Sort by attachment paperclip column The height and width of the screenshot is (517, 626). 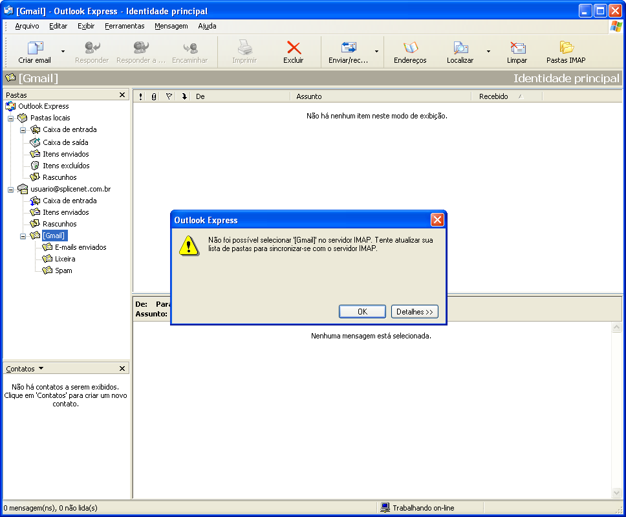tap(154, 96)
